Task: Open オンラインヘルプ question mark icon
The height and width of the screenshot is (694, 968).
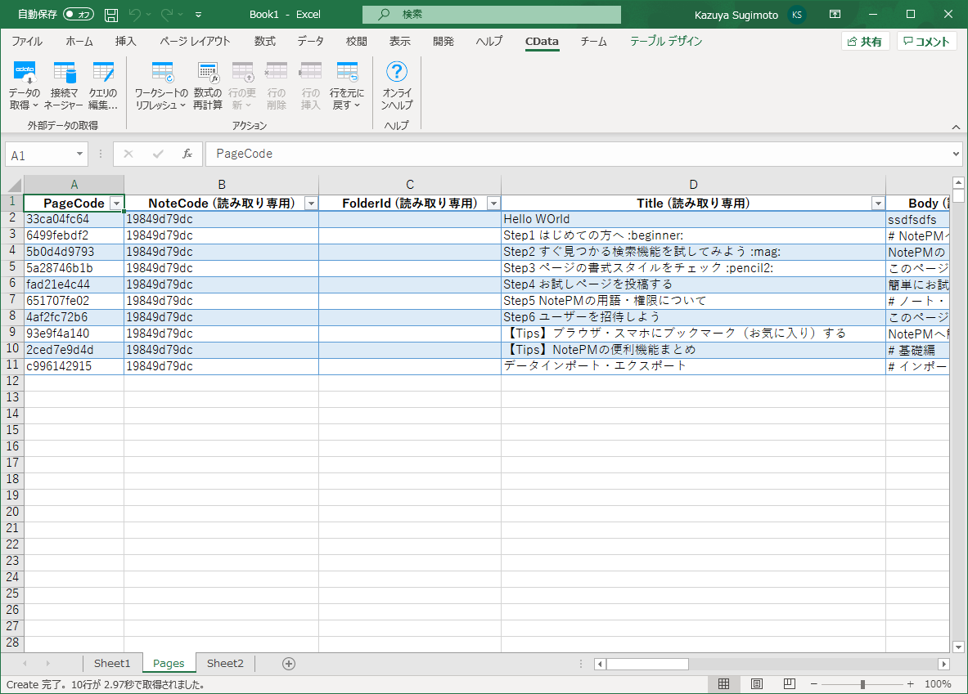Action: (397, 72)
